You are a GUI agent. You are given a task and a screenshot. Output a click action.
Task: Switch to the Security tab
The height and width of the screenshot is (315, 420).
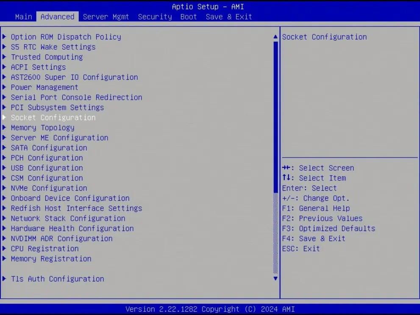[155, 17]
